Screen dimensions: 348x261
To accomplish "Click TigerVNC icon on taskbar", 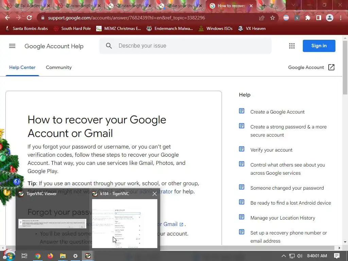I will click(88, 256).
